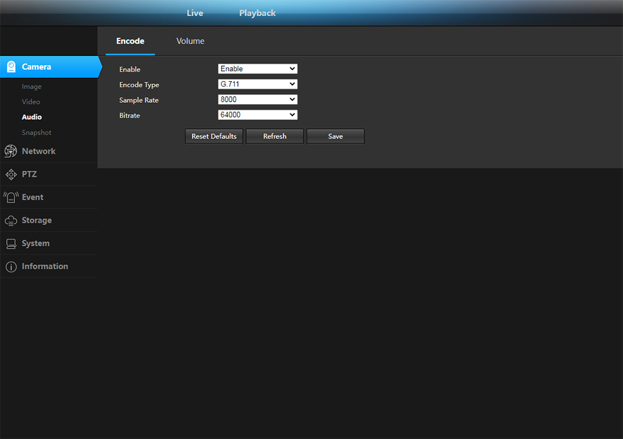Click the Camera icon in sidebar
This screenshot has width=623, height=439.
(11, 67)
